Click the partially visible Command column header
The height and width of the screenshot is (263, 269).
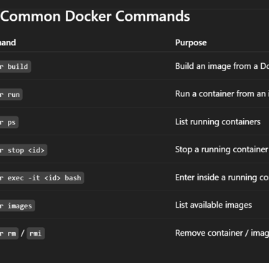tap(8, 42)
